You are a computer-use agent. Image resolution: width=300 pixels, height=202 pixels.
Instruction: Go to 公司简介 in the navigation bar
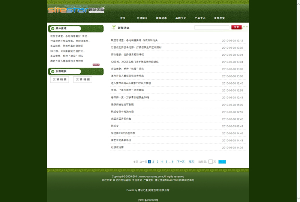pos(142,18)
